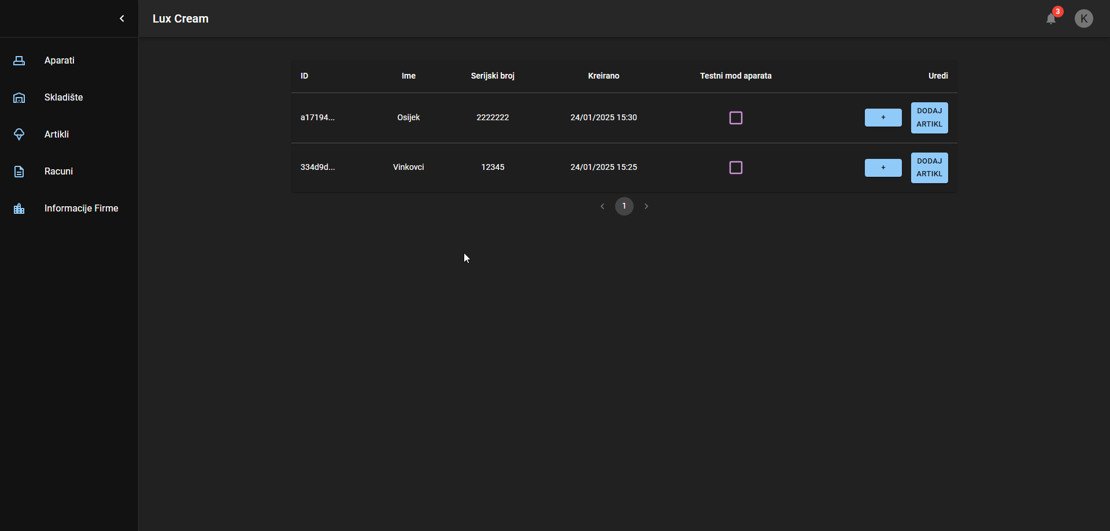1110x531 pixels.
Task: Click the Aparati machine icon
Action: [x=19, y=61]
